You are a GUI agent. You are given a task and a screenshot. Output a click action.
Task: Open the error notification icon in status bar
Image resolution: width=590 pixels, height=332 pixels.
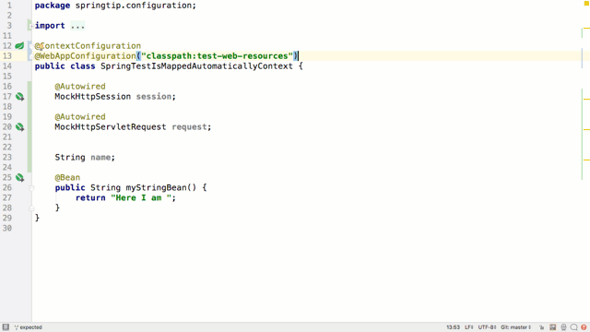pos(584,327)
